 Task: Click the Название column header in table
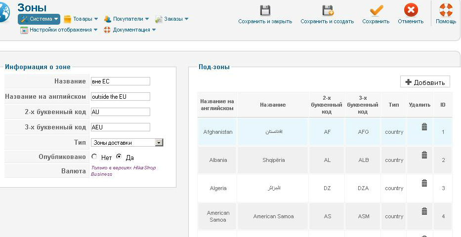coord(273,105)
